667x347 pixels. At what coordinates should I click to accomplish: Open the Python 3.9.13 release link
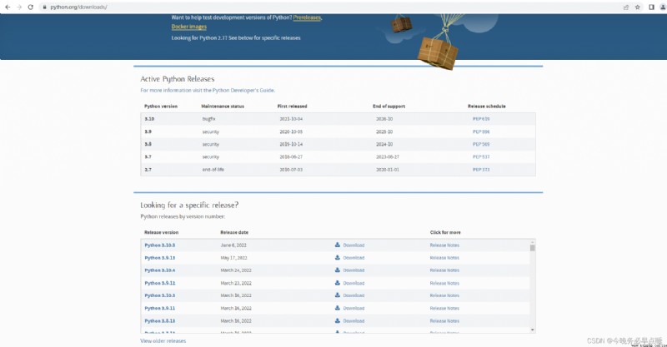[159, 258]
